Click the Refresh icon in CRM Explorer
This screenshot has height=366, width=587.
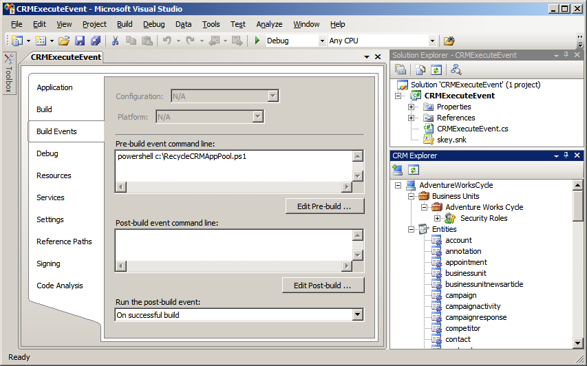coord(414,170)
